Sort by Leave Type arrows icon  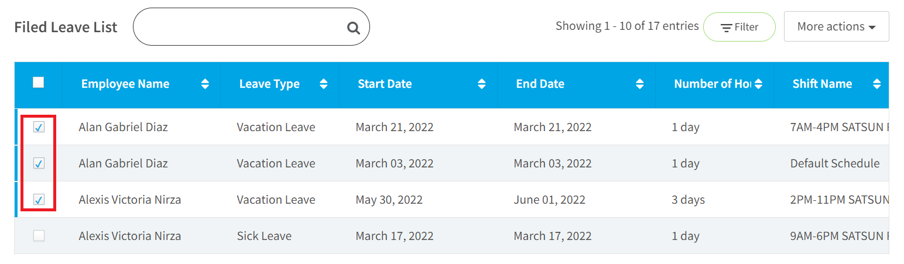(324, 84)
